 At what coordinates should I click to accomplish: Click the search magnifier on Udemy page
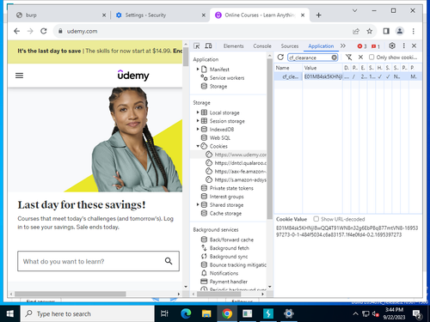169,261
